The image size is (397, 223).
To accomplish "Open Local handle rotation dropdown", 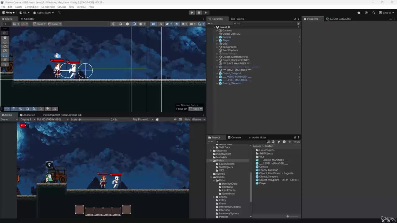I will click(55, 24).
